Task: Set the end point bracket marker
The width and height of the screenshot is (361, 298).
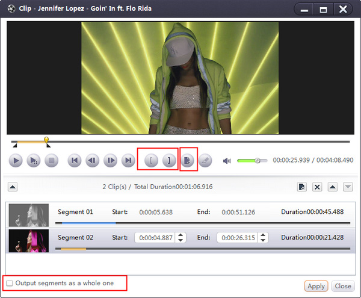Action: [169, 161]
